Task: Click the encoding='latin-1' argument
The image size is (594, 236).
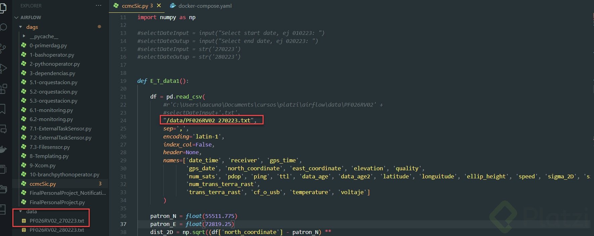Action: tap(192, 136)
